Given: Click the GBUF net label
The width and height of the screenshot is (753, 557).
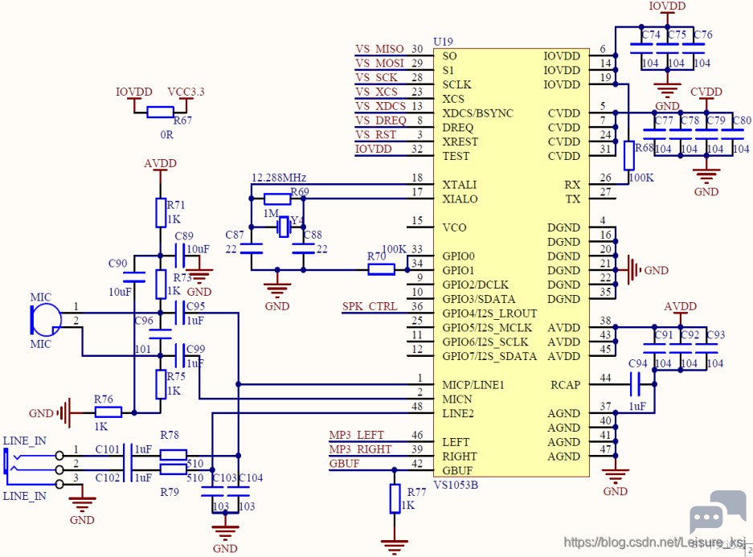Looking at the screenshot, I should [x=344, y=464].
